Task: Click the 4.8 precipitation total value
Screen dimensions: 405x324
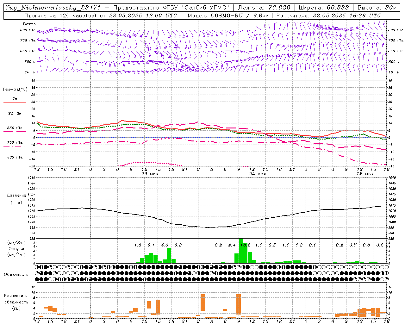Action: [165, 245]
